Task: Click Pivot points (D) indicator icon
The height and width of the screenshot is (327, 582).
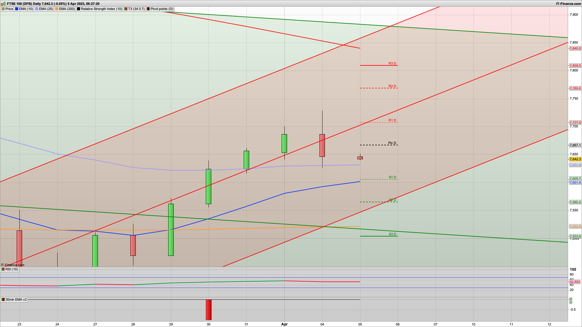Action: tap(148, 9)
